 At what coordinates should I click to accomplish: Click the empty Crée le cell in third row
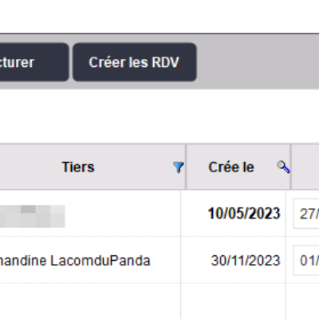tap(234, 301)
